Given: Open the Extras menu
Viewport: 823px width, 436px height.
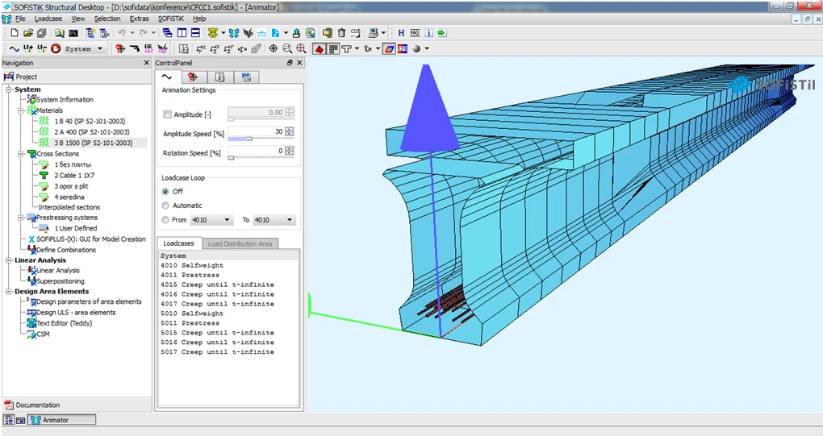Looking at the screenshot, I should click(139, 19).
